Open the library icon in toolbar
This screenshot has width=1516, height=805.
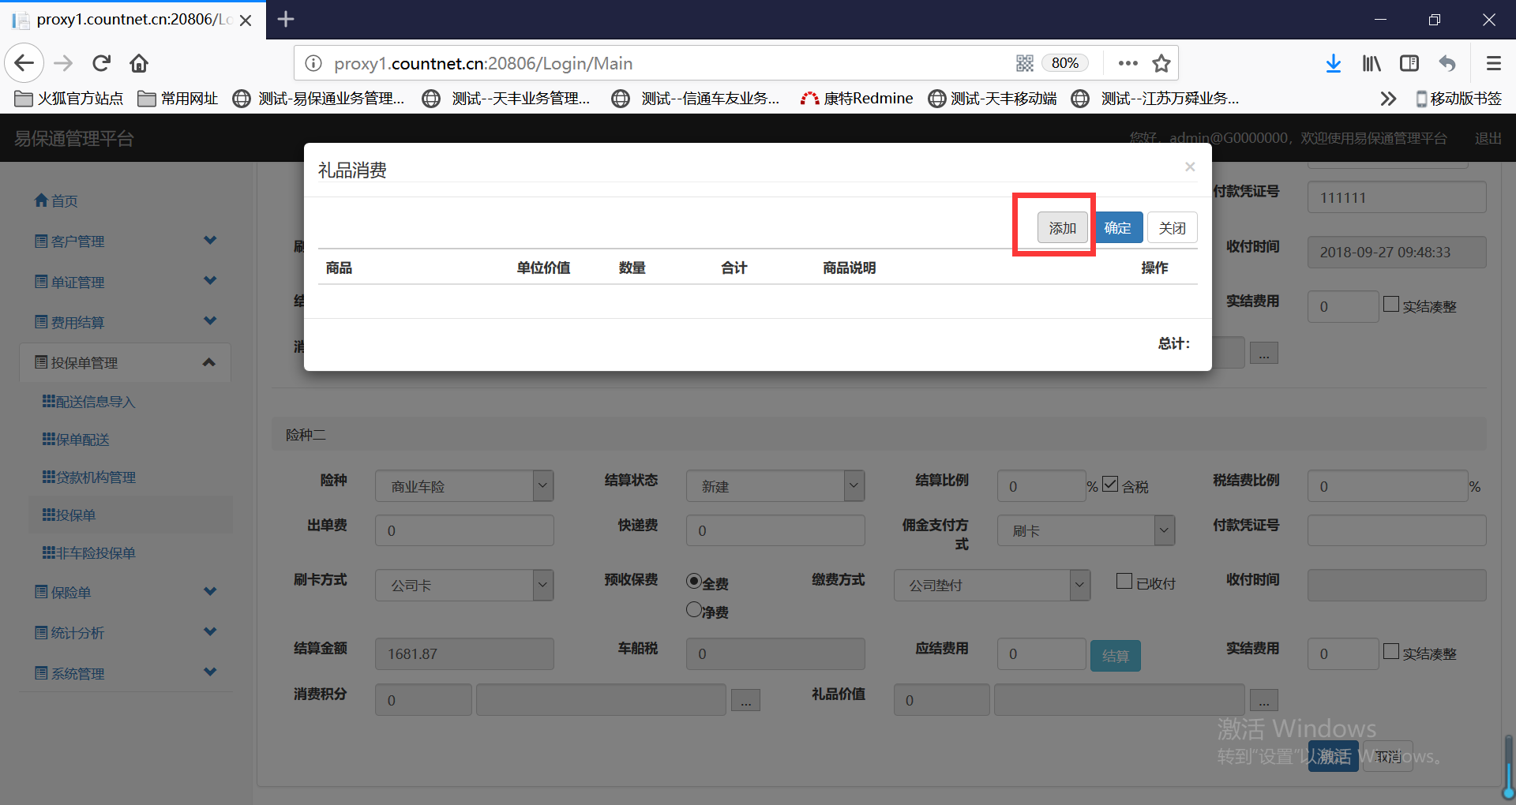1371,63
